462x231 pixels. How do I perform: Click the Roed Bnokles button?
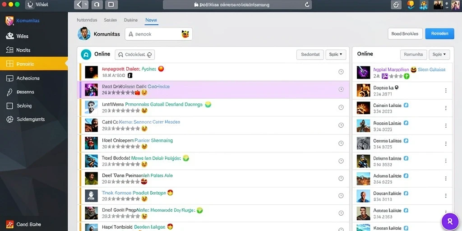pyautogui.click(x=405, y=33)
